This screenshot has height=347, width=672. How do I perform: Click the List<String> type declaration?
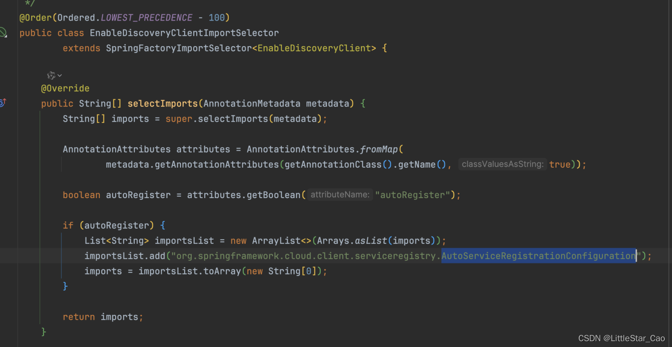[116, 241]
